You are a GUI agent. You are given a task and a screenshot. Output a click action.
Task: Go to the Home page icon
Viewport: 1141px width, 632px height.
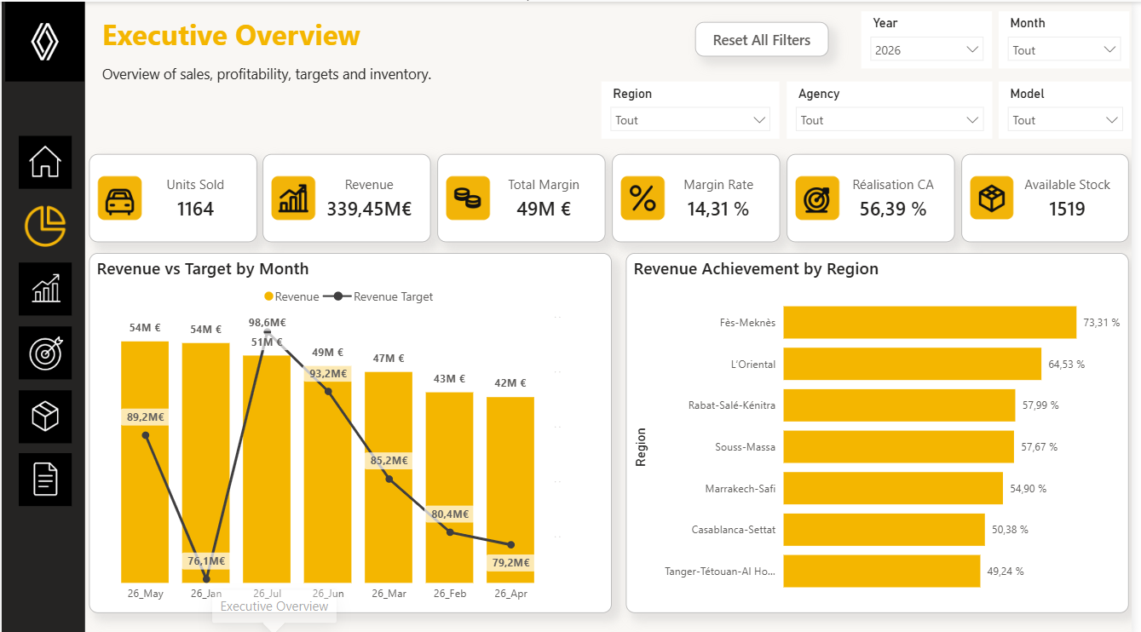tap(45, 162)
